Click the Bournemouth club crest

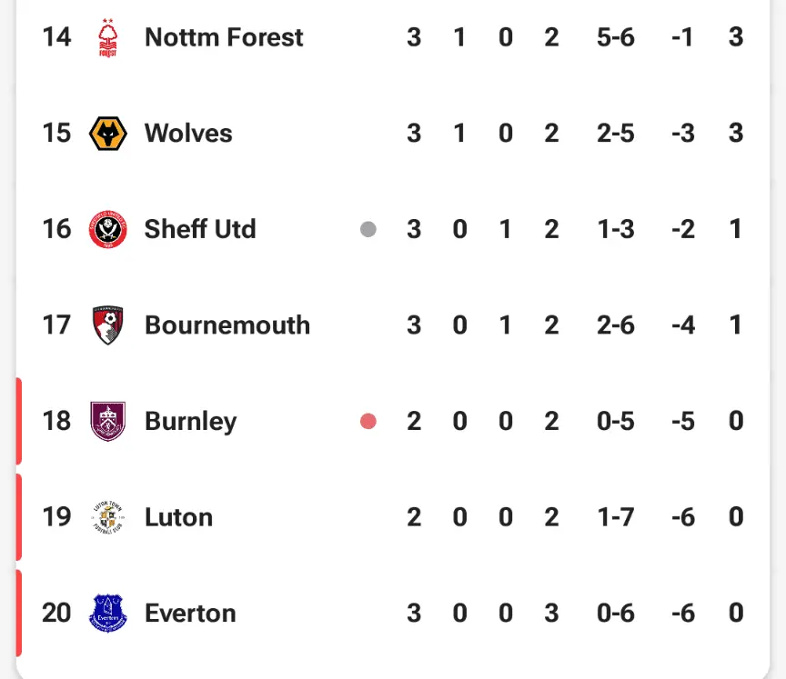coord(108,325)
